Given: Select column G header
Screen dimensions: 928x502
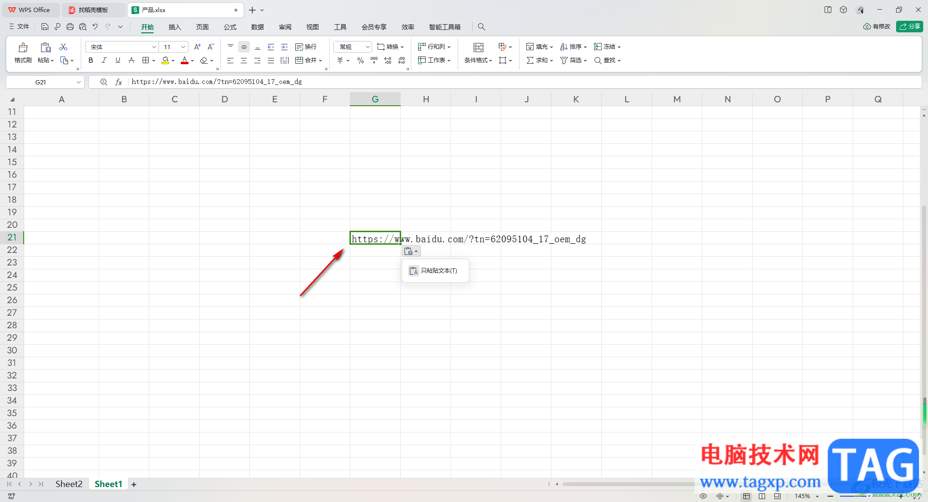Looking at the screenshot, I should 375,99.
